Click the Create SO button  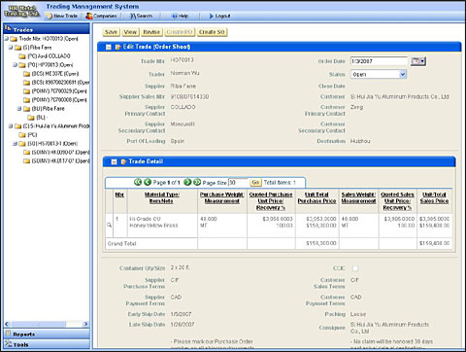pos(212,32)
